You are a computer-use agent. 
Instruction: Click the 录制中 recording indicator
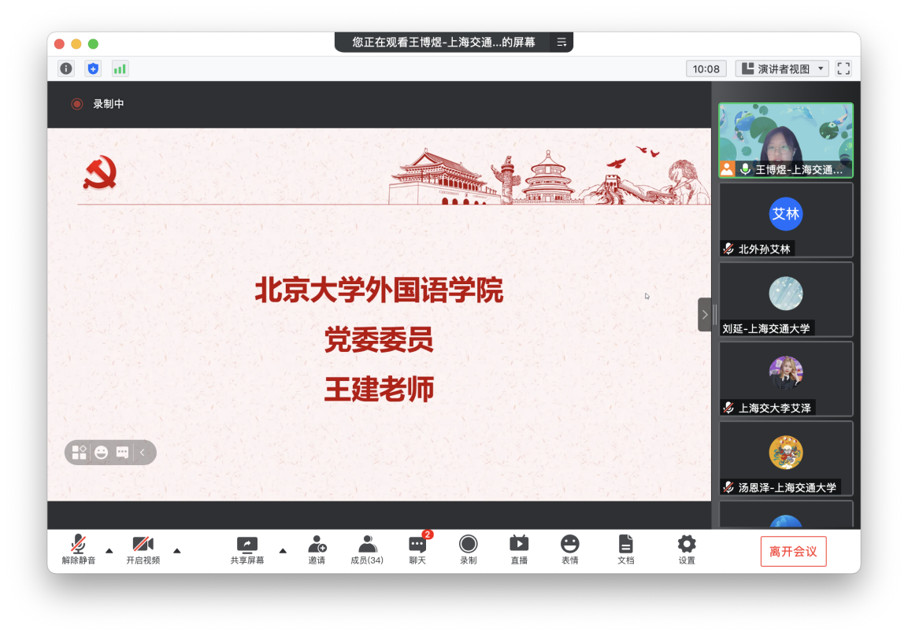(x=98, y=104)
